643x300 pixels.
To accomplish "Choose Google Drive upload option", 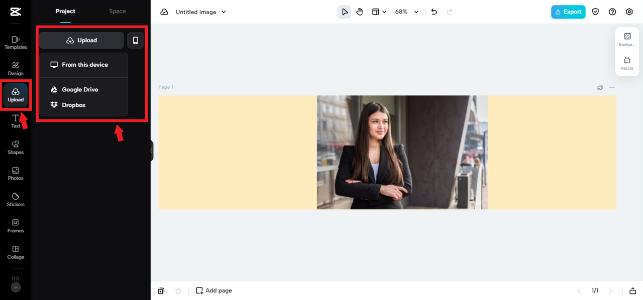I will (84, 89).
